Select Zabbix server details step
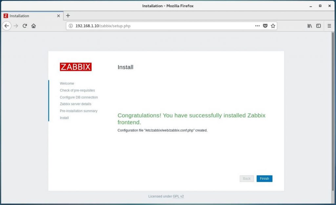This screenshot has width=336, height=205. pyautogui.click(x=75, y=104)
